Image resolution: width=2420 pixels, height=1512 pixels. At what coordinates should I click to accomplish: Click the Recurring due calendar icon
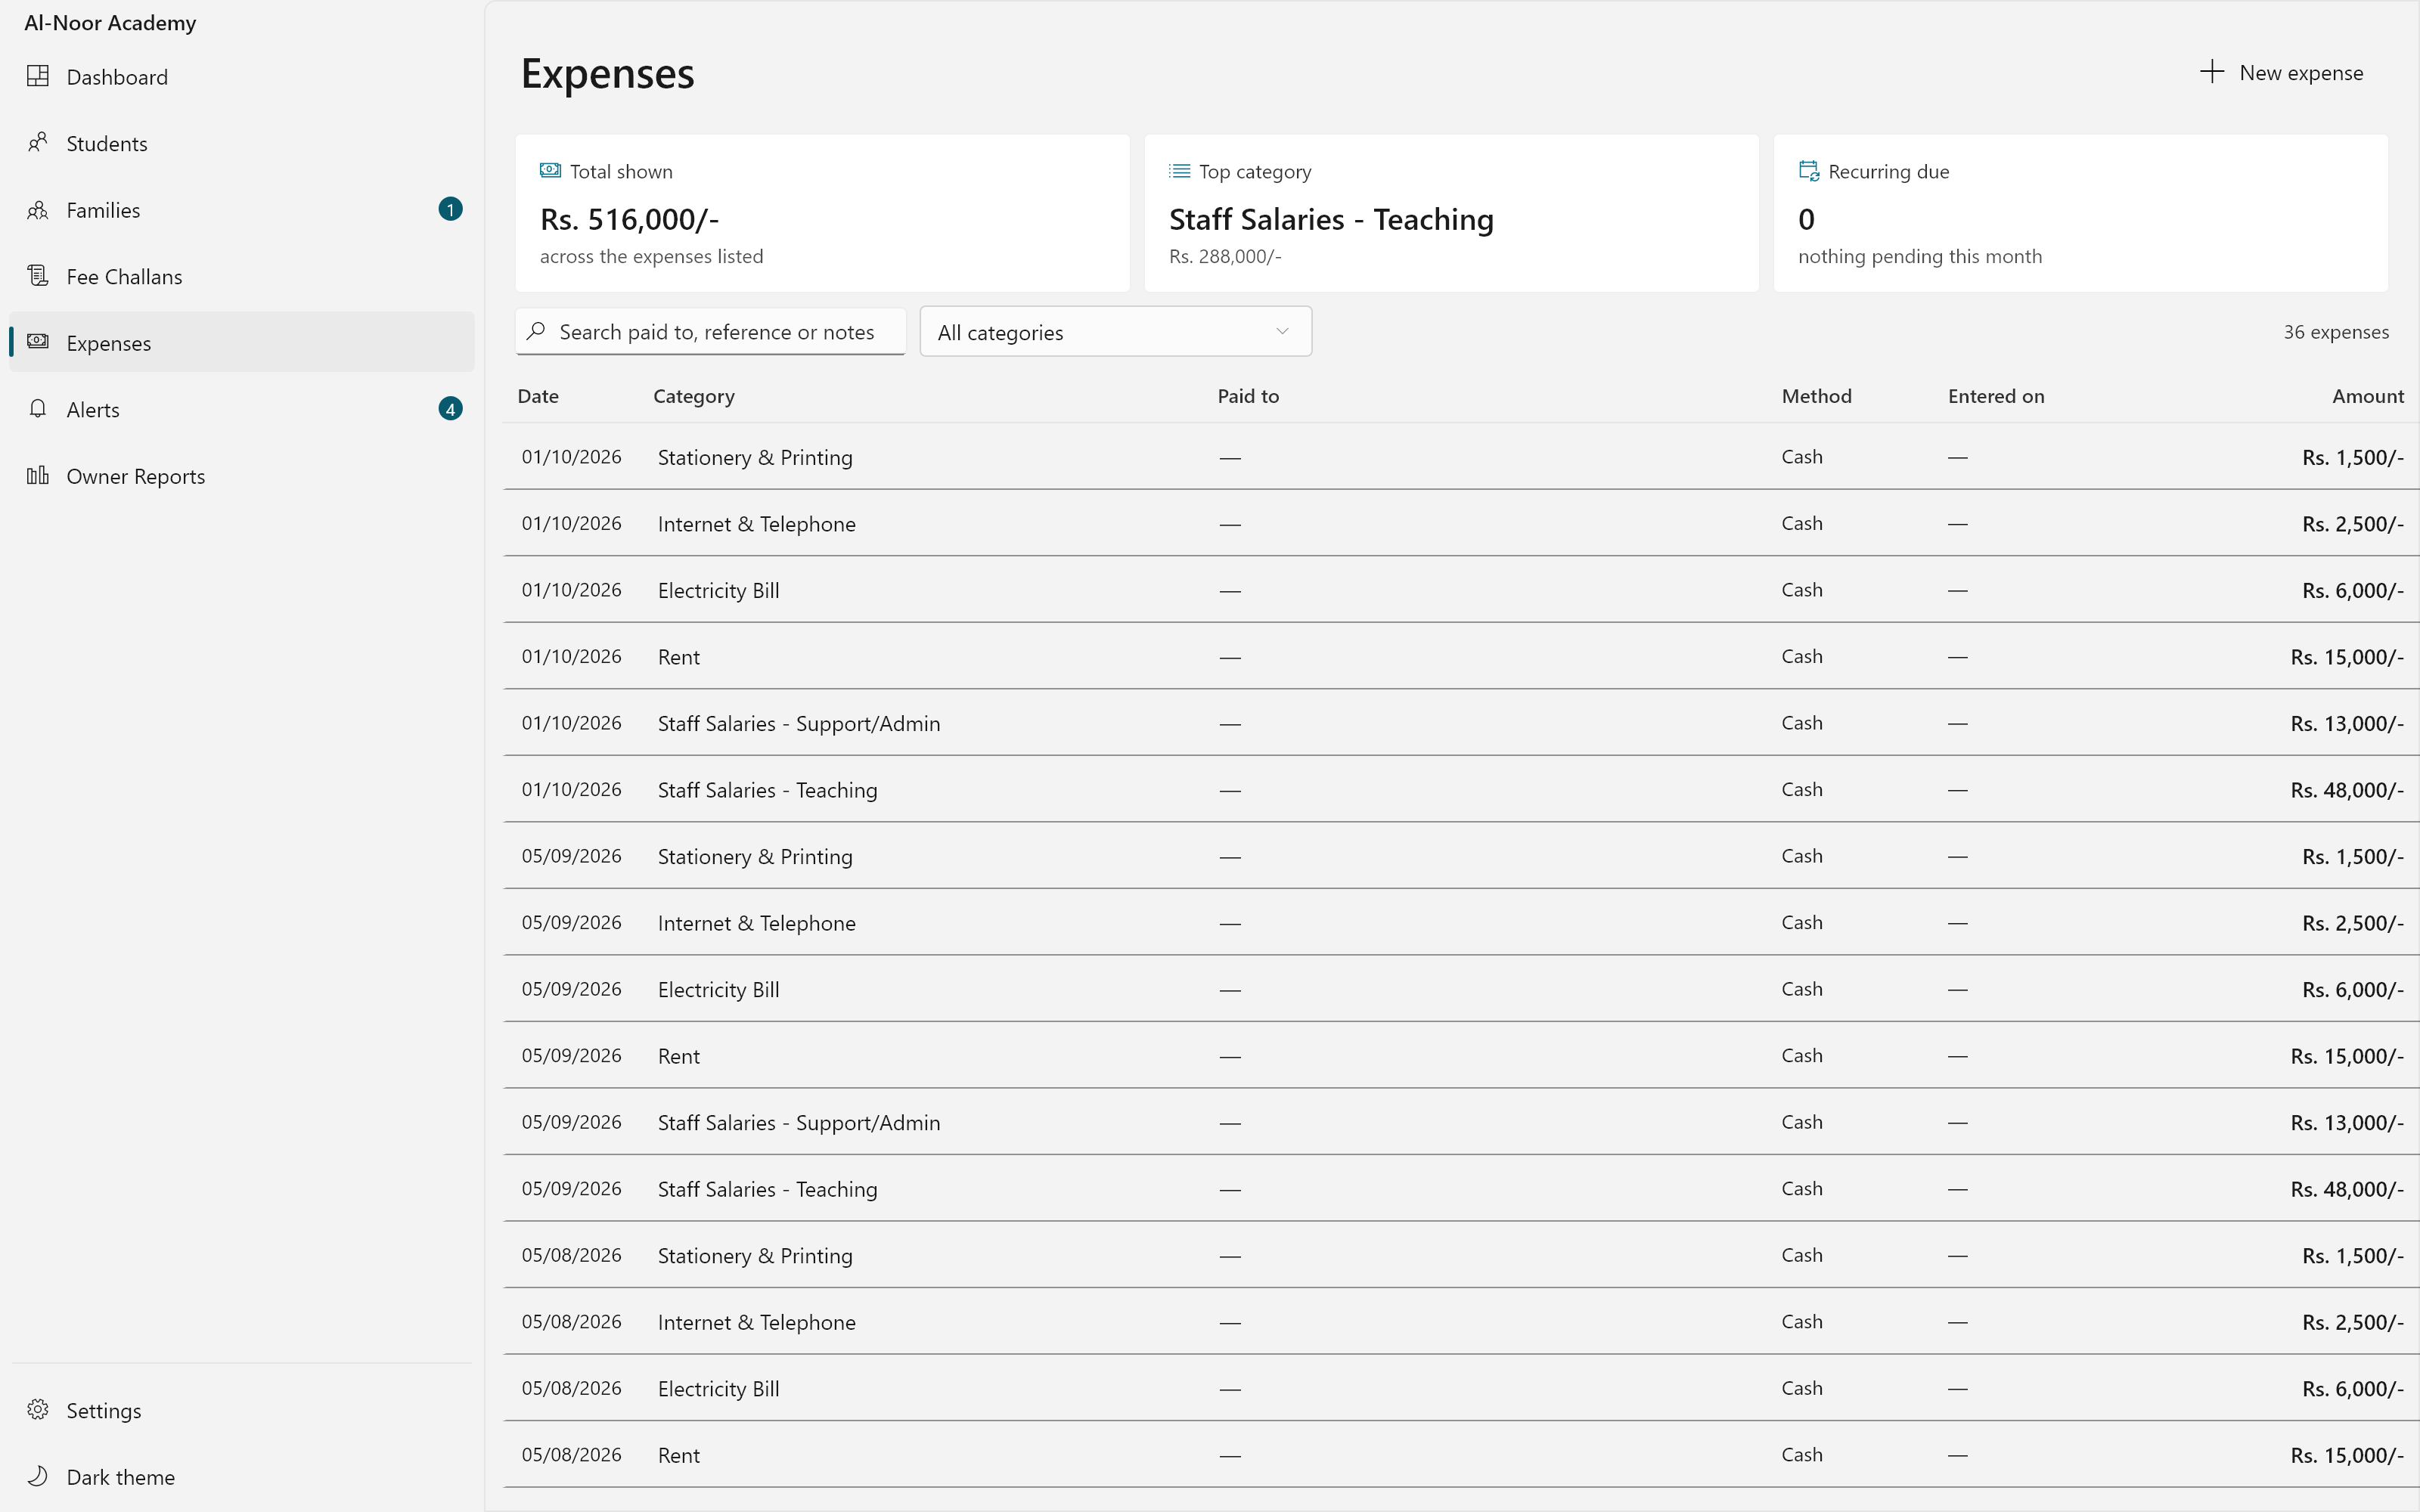coord(1809,170)
